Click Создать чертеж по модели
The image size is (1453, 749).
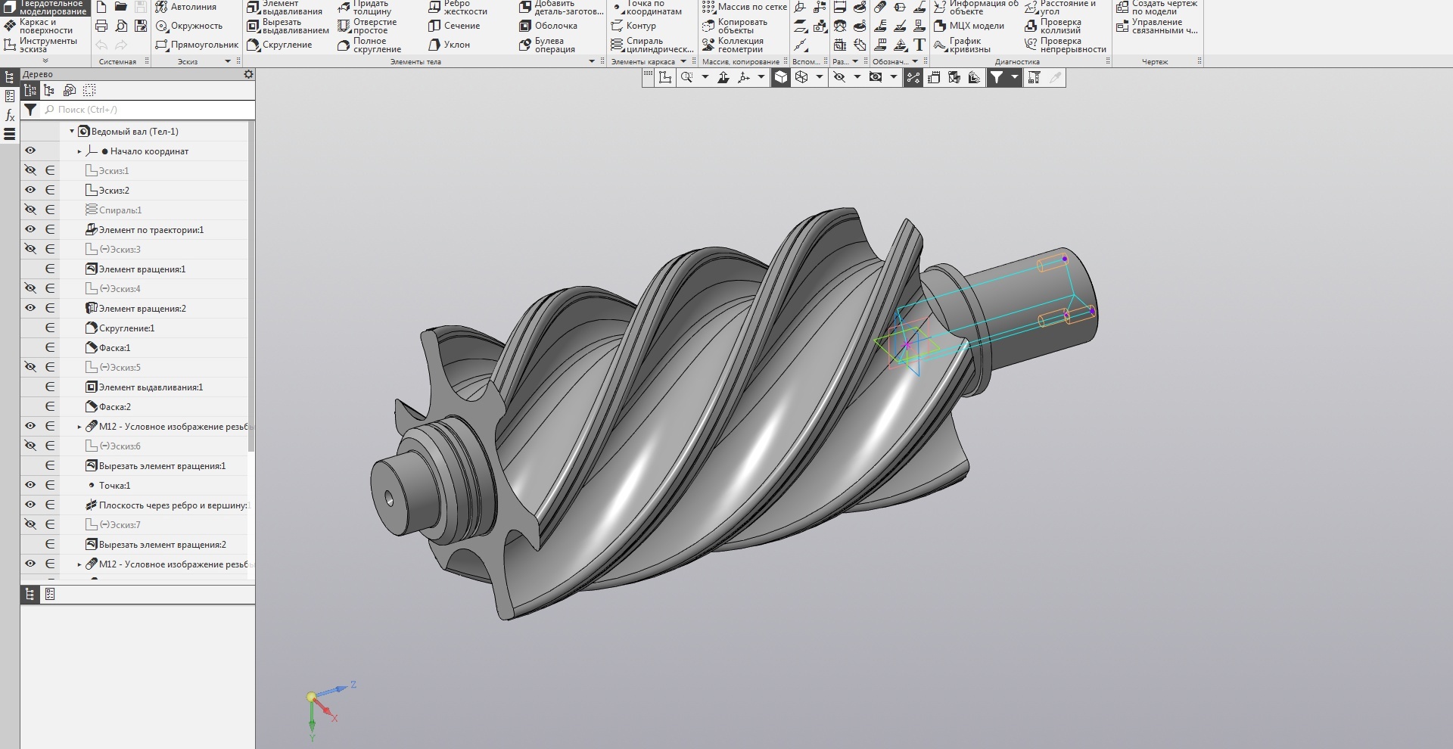click(1157, 8)
